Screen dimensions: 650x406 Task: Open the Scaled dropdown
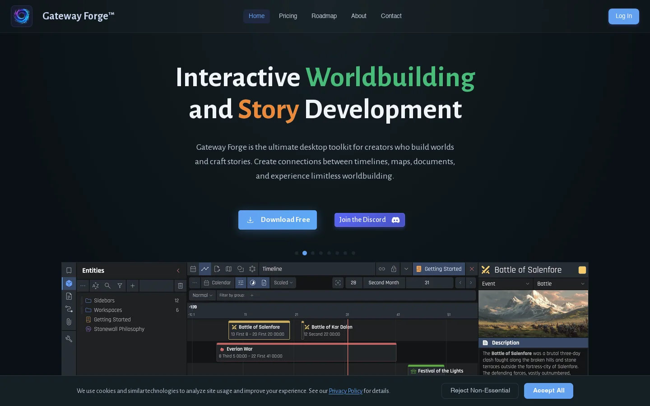coord(283,283)
